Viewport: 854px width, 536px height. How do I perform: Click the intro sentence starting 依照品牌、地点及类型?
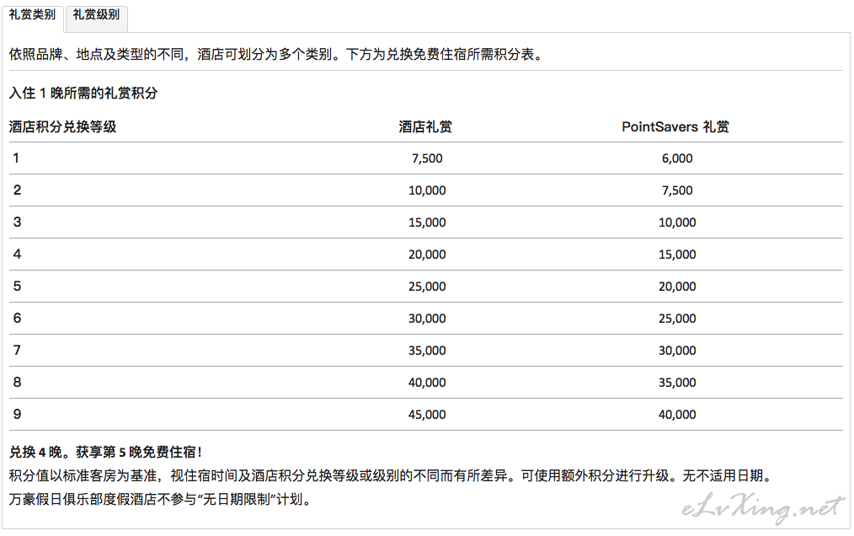point(277,55)
